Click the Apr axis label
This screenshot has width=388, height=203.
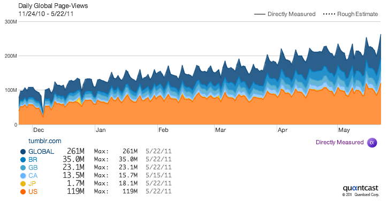pyautogui.click(x=283, y=130)
